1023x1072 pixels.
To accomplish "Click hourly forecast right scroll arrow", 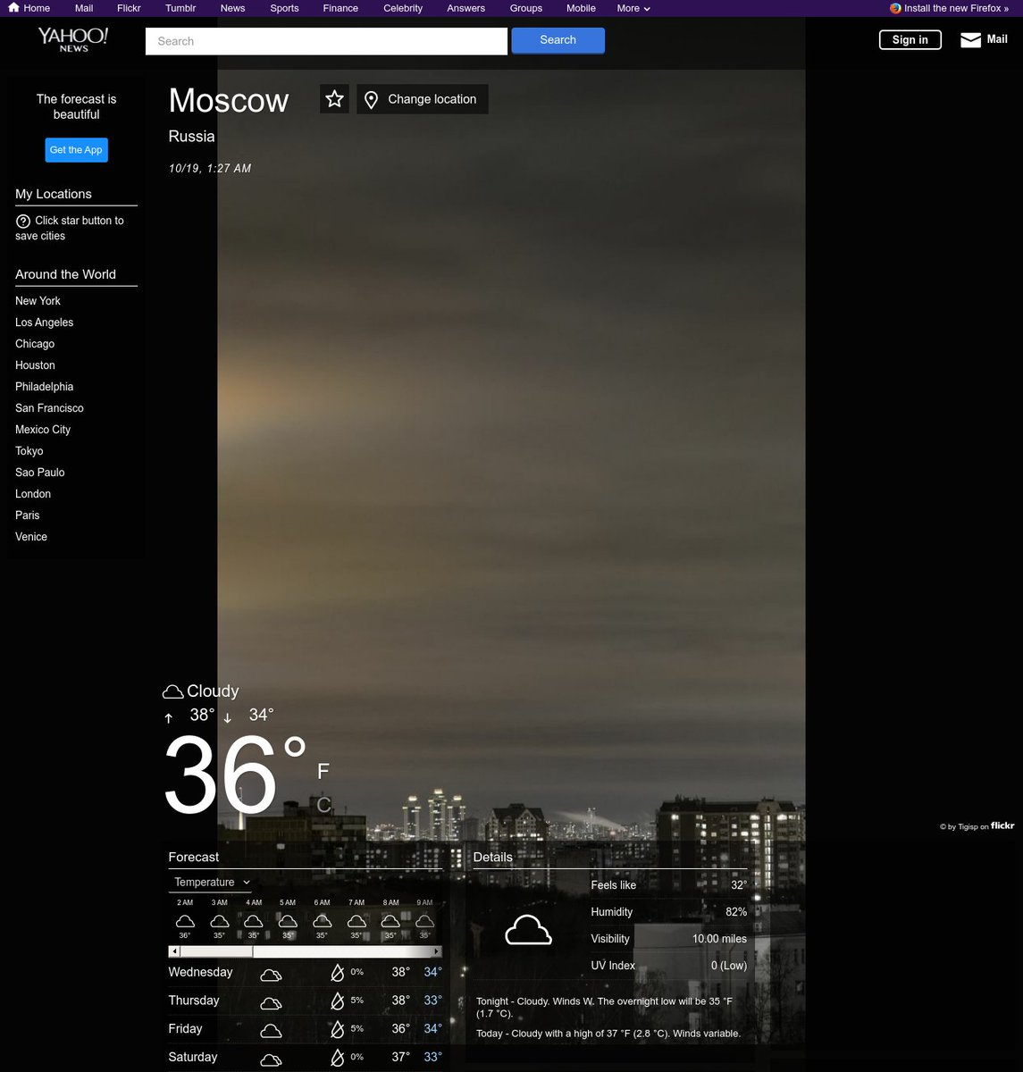I will [437, 952].
